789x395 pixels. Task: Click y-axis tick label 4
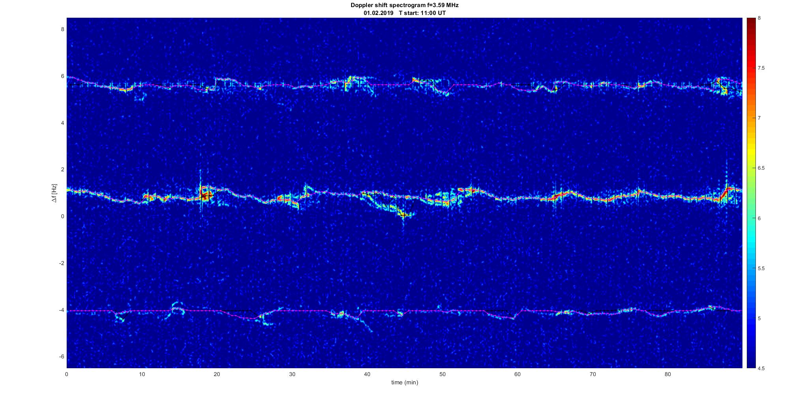coord(62,123)
